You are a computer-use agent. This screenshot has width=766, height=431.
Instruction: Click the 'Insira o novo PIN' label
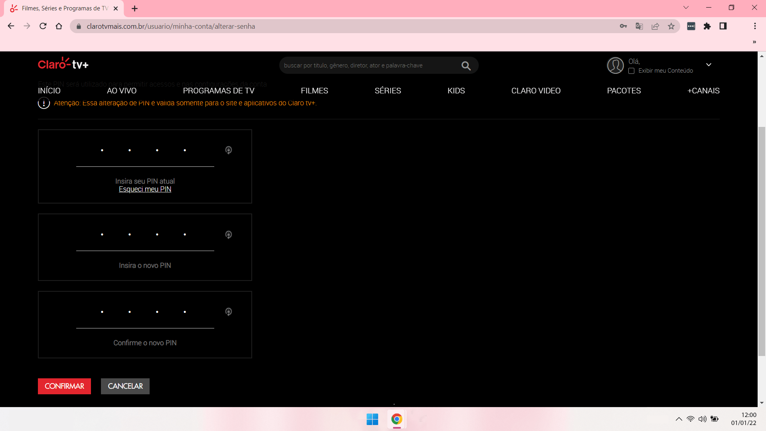pos(145,265)
